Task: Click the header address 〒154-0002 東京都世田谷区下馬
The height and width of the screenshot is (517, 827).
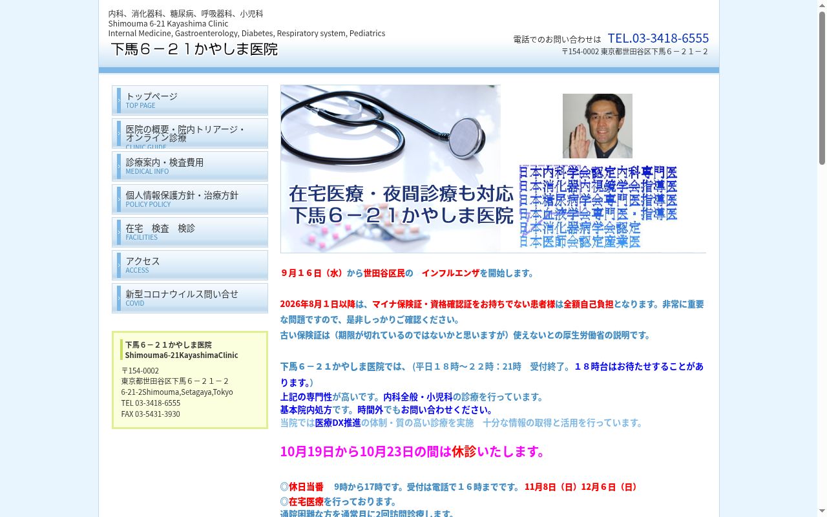Action: click(x=635, y=52)
